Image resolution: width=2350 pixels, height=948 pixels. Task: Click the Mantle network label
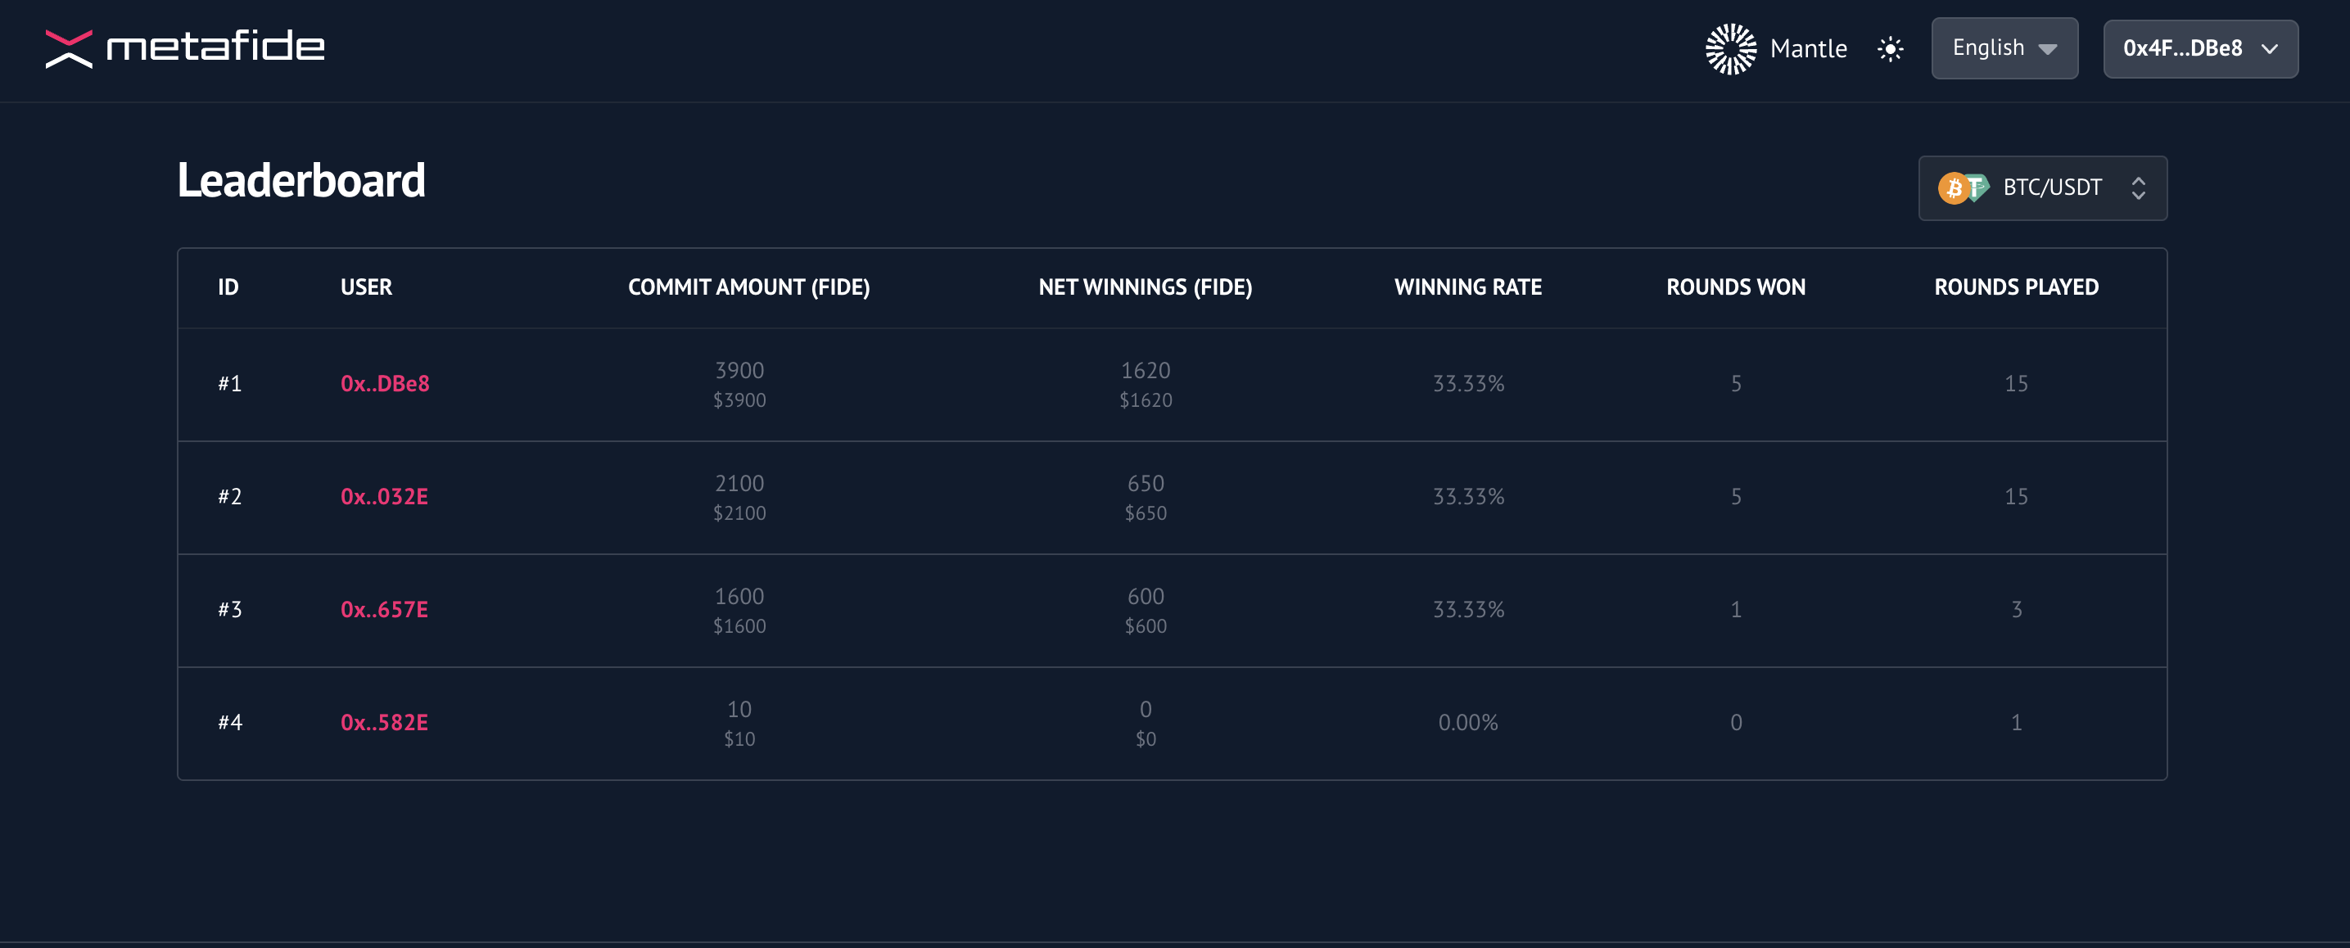click(x=1807, y=48)
